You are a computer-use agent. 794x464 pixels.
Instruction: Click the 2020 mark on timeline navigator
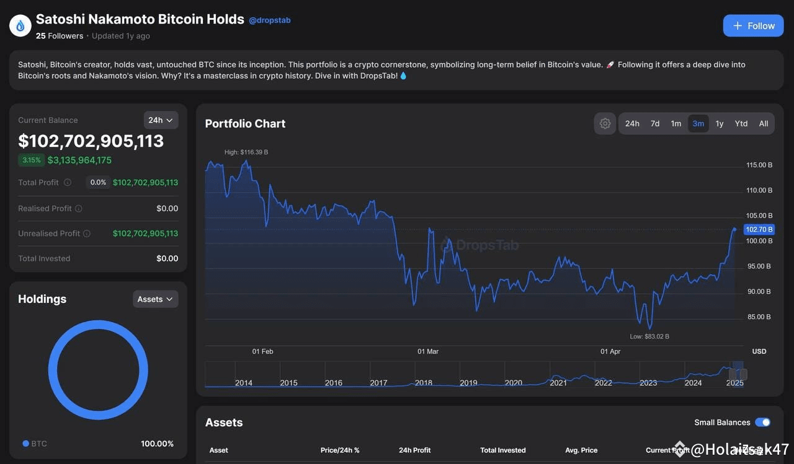click(x=513, y=383)
